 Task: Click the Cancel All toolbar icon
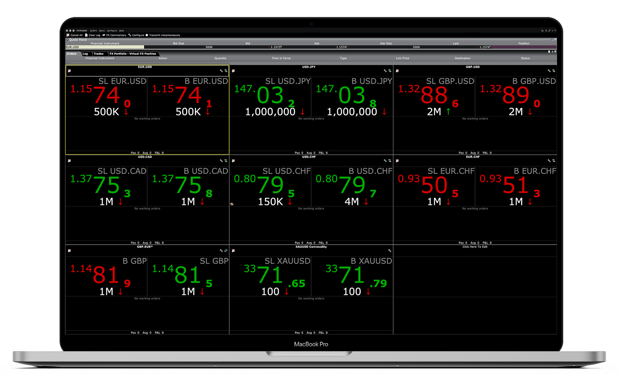click(68, 35)
